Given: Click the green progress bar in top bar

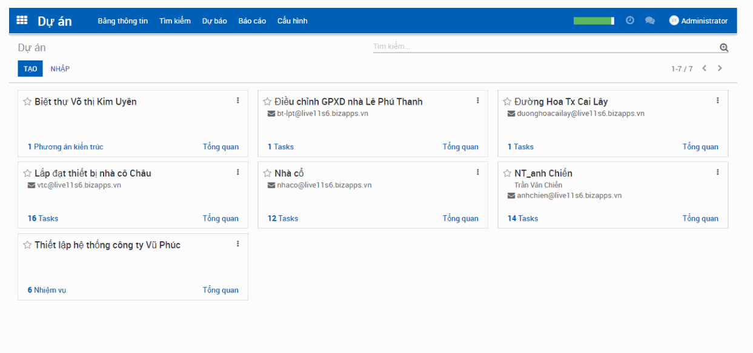Looking at the screenshot, I should pos(593,20).
